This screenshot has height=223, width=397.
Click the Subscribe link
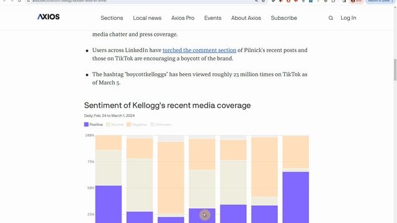tap(284, 18)
